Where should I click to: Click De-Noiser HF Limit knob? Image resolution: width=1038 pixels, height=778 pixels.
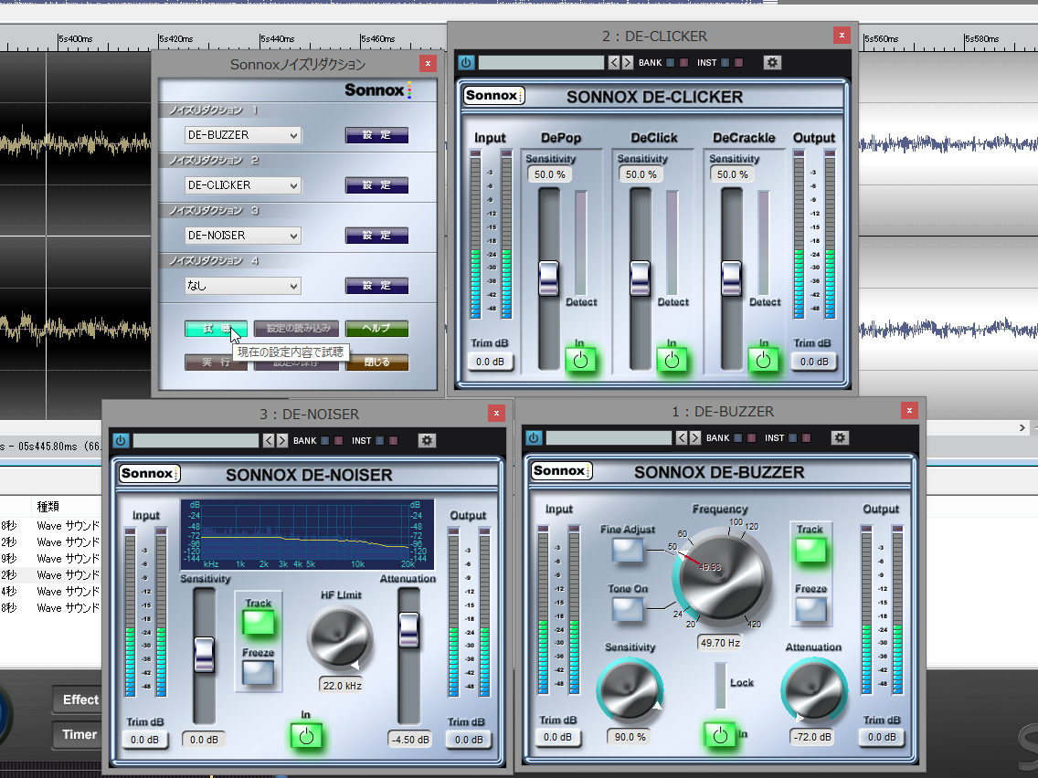click(x=340, y=638)
